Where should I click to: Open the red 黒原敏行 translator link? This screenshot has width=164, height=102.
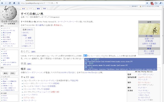pos(58,25)
